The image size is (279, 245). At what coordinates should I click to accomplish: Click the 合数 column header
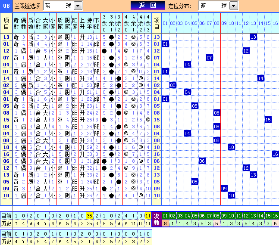(38, 23)
